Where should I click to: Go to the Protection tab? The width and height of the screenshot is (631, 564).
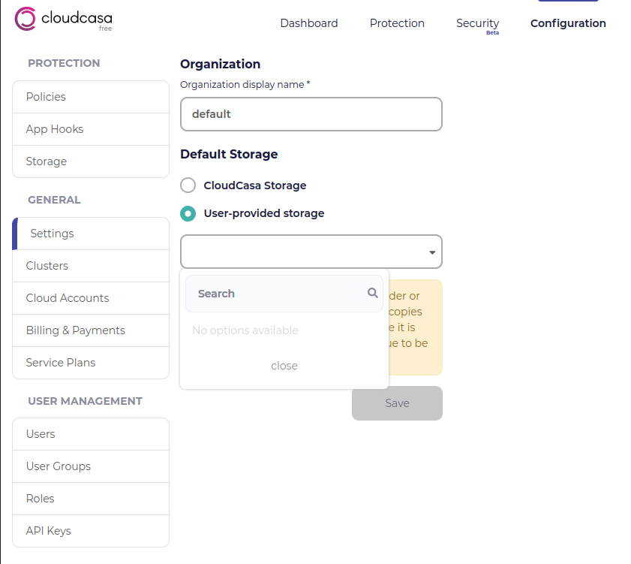click(397, 23)
